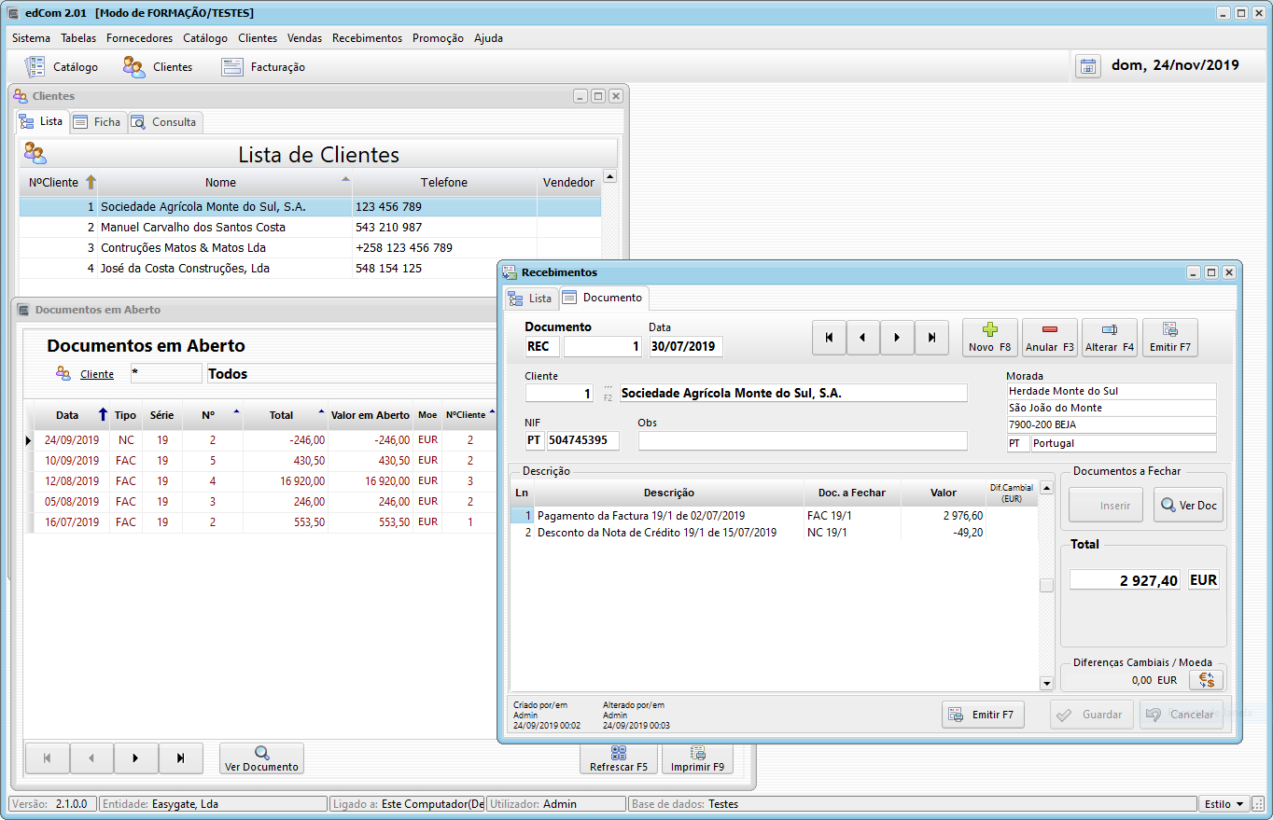
Task: Open the Sistema menu
Action: tap(32, 38)
